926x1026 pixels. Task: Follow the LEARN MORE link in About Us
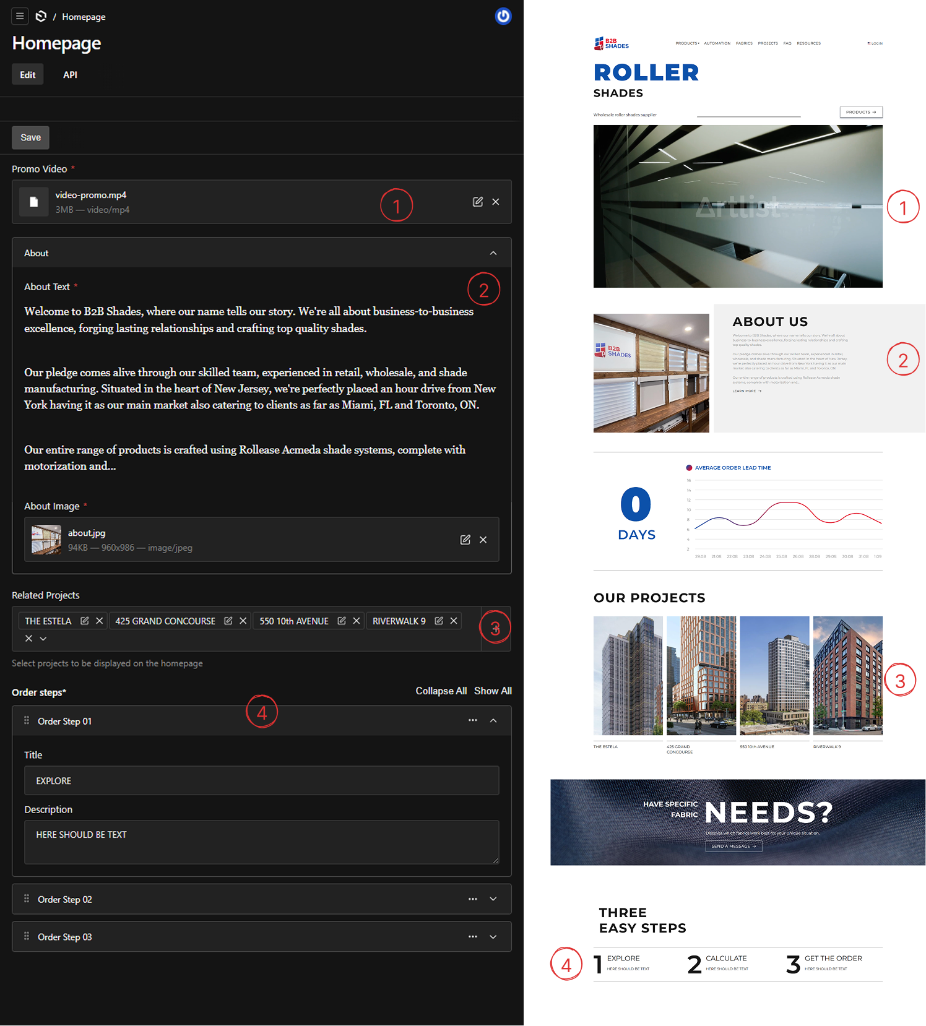(747, 391)
